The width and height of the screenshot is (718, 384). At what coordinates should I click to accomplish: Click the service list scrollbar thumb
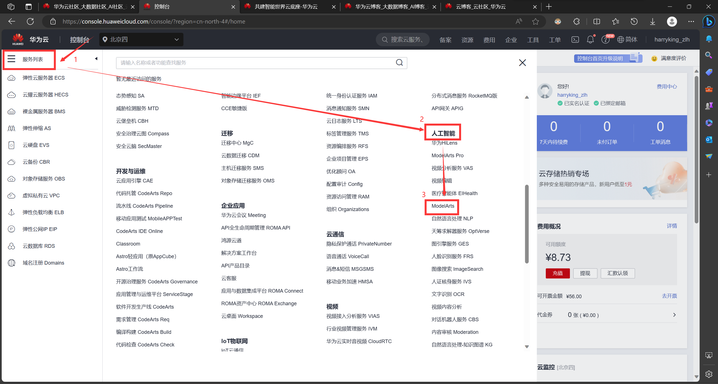tap(527, 224)
